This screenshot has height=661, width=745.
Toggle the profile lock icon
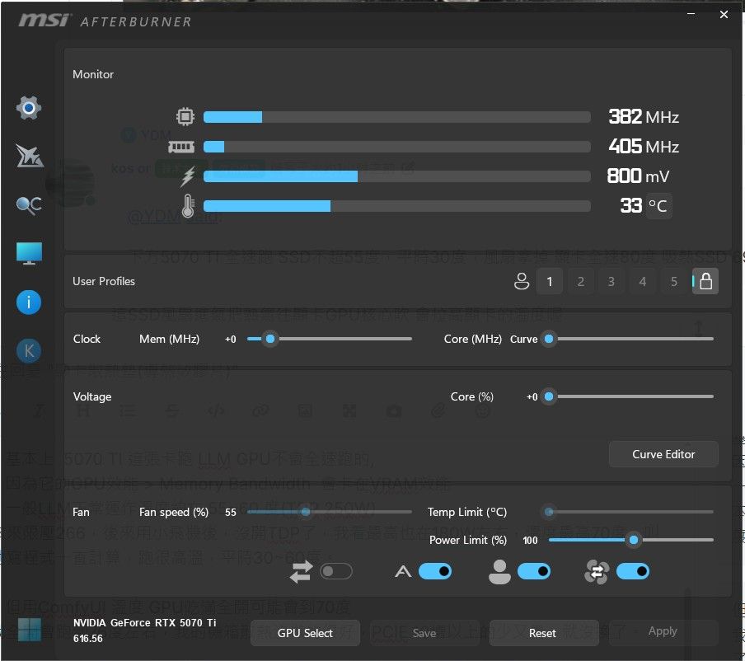705,281
